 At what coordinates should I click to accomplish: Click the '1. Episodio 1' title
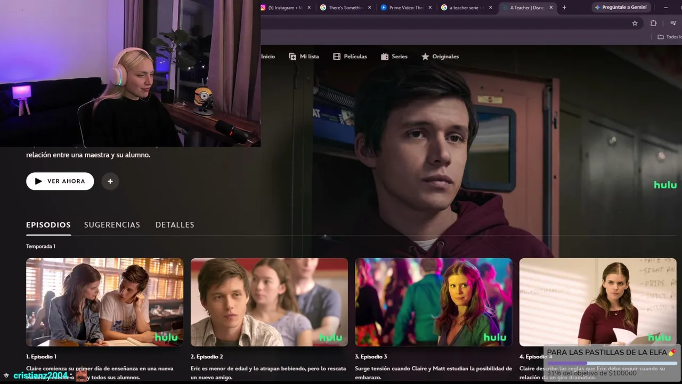coord(41,357)
